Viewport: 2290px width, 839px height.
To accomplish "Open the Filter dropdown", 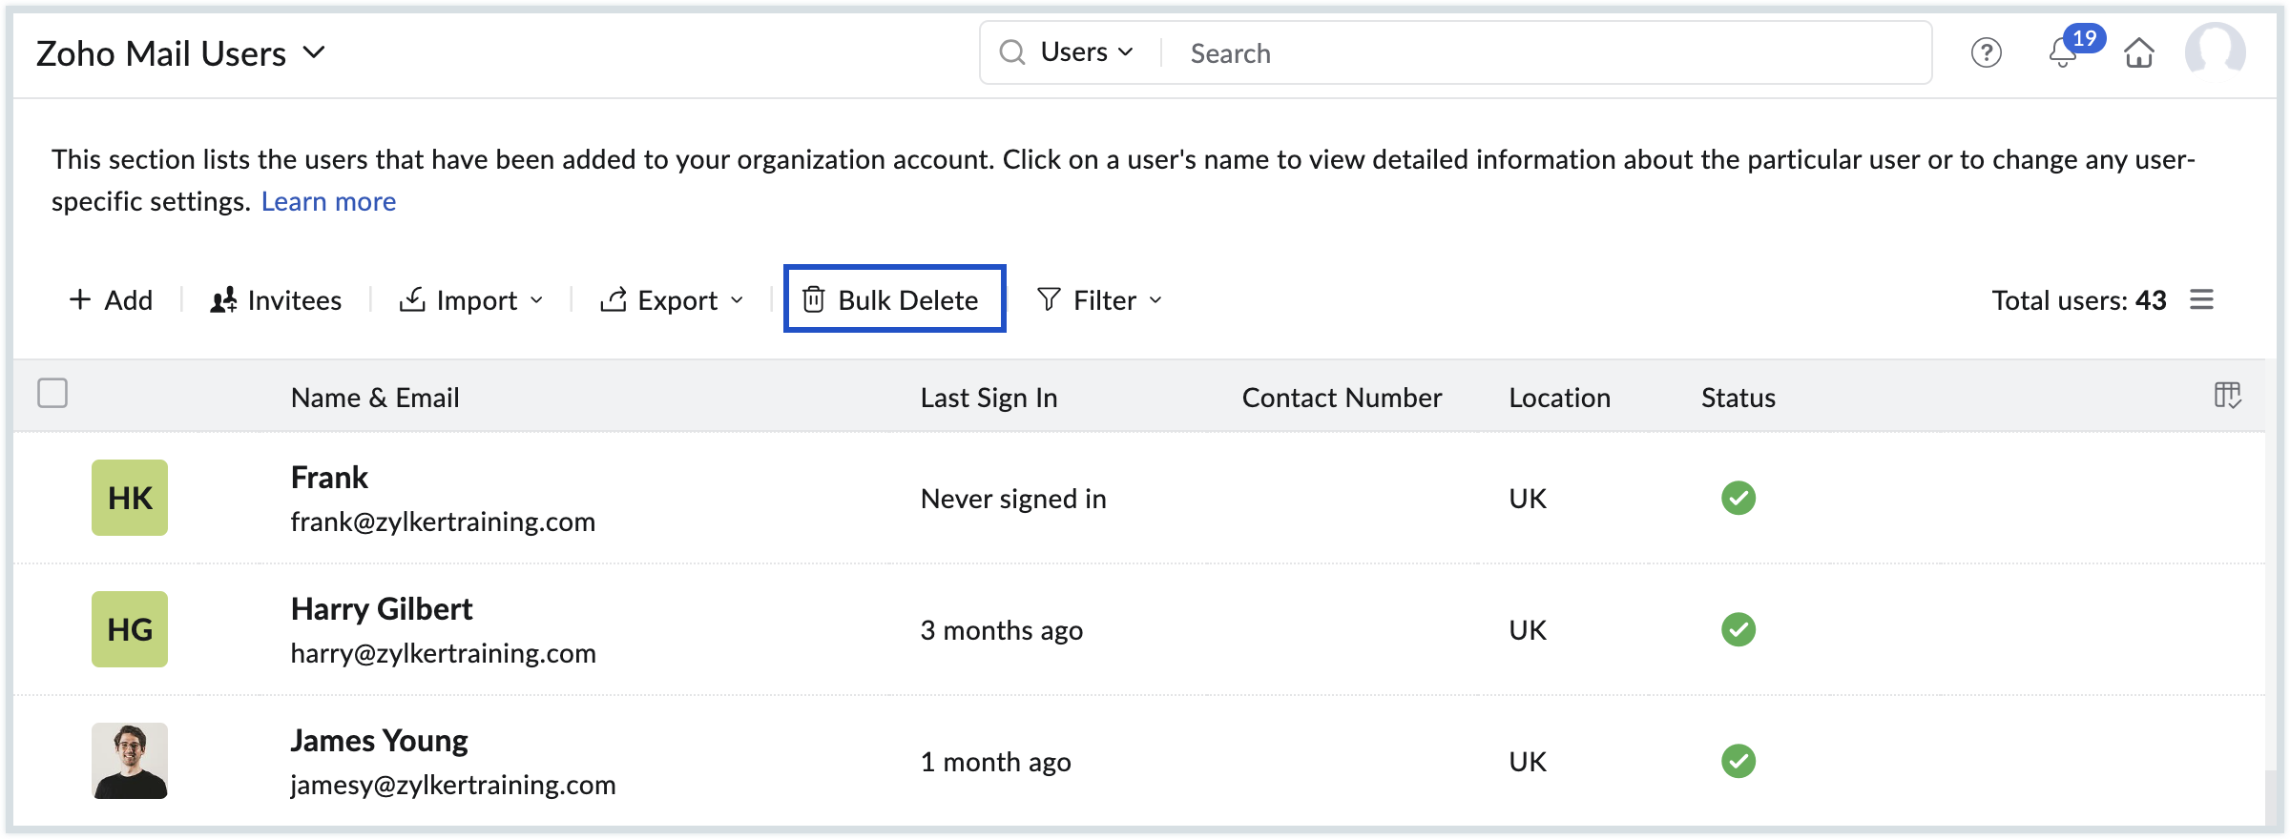I will pyautogui.click(x=1100, y=300).
